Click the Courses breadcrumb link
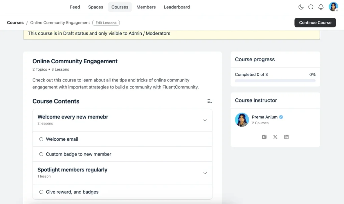Image resolution: width=344 pixels, height=204 pixels. click(15, 22)
